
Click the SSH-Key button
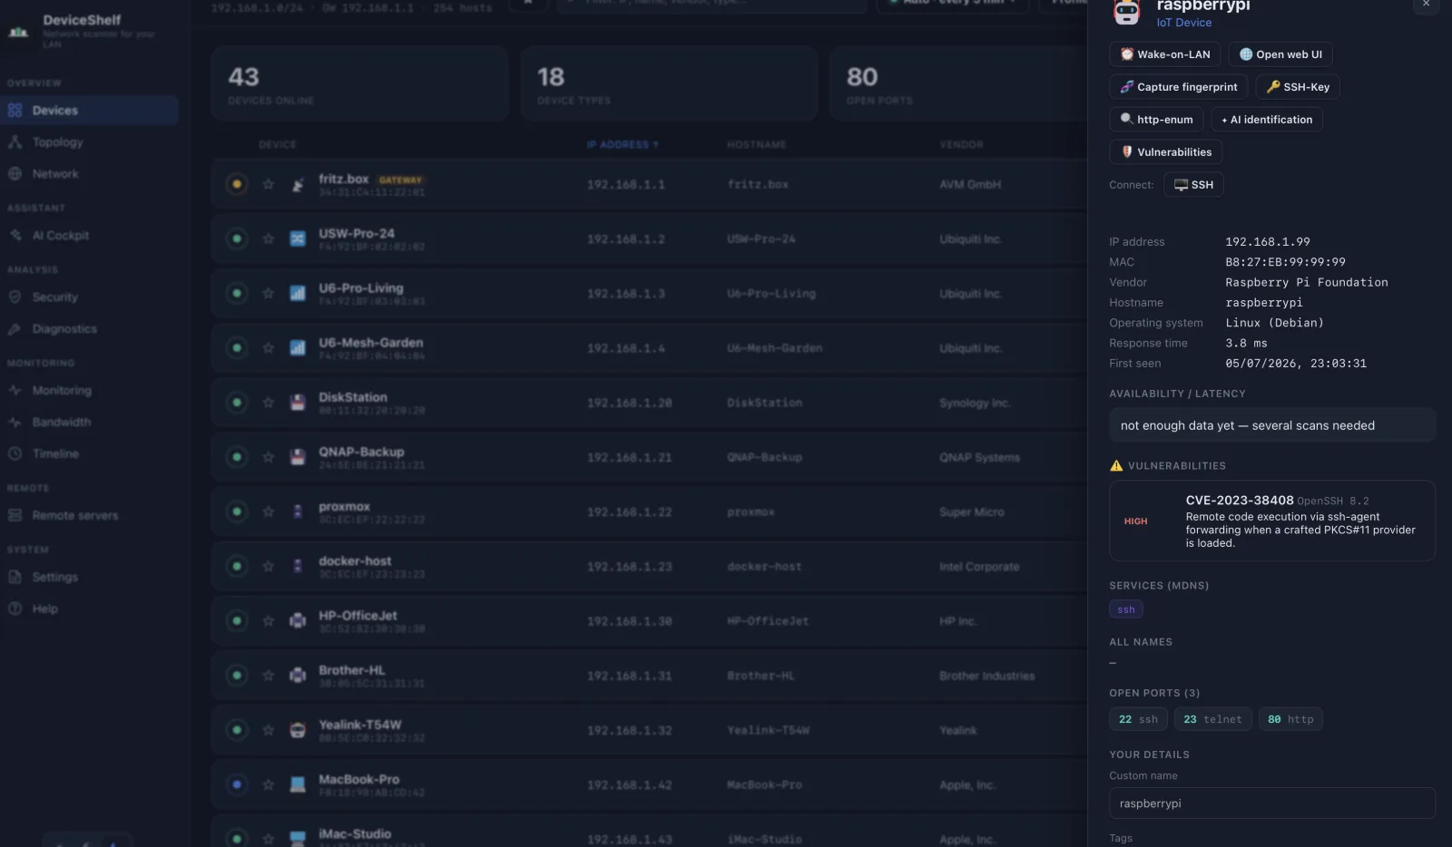[1297, 87]
